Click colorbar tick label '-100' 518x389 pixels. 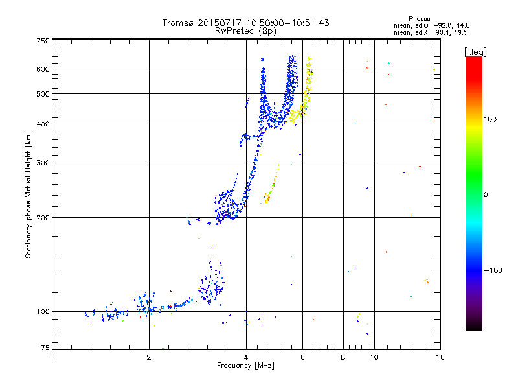tap(493, 270)
